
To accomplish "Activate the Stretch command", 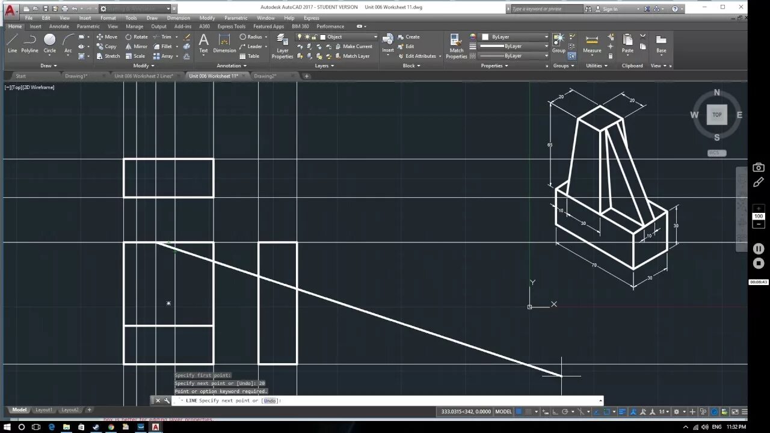I will pos(108,56).
